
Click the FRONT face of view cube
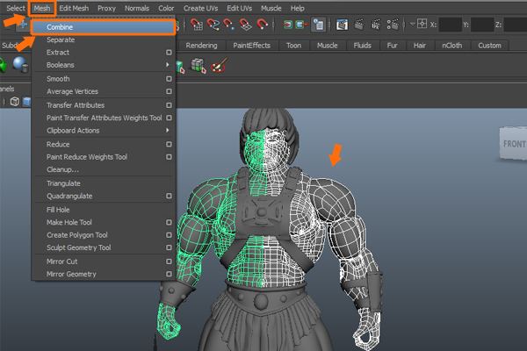514,142
